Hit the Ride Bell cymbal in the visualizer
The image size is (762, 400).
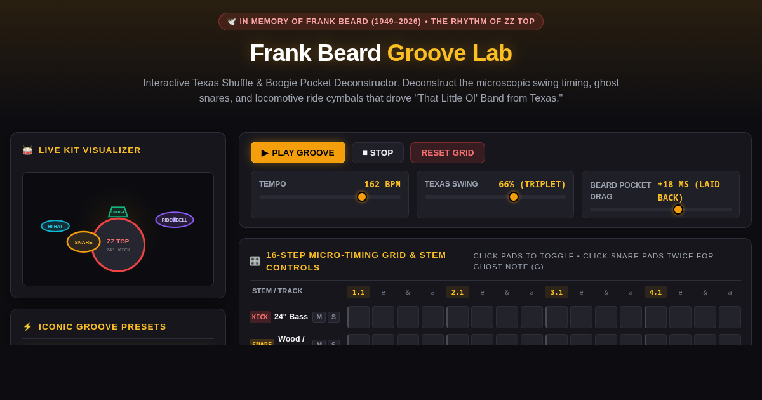click(175, 220)
